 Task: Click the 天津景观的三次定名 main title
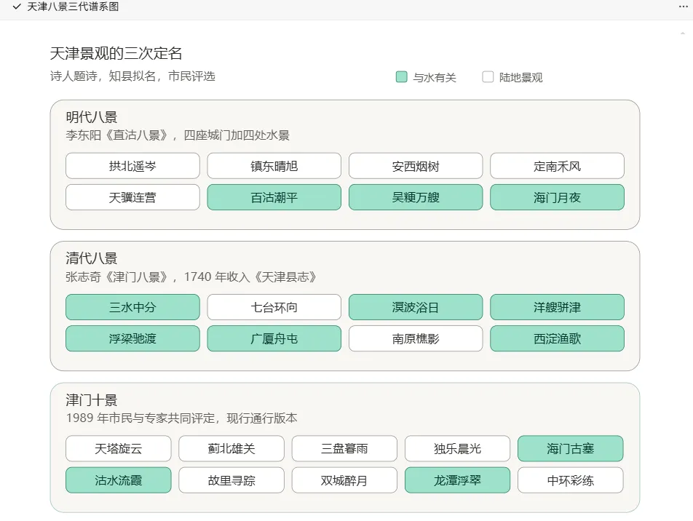point(116,53)
